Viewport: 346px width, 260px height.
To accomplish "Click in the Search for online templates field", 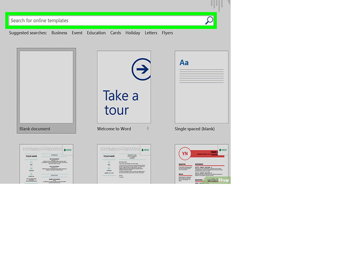I will click(x=107, y=20).
